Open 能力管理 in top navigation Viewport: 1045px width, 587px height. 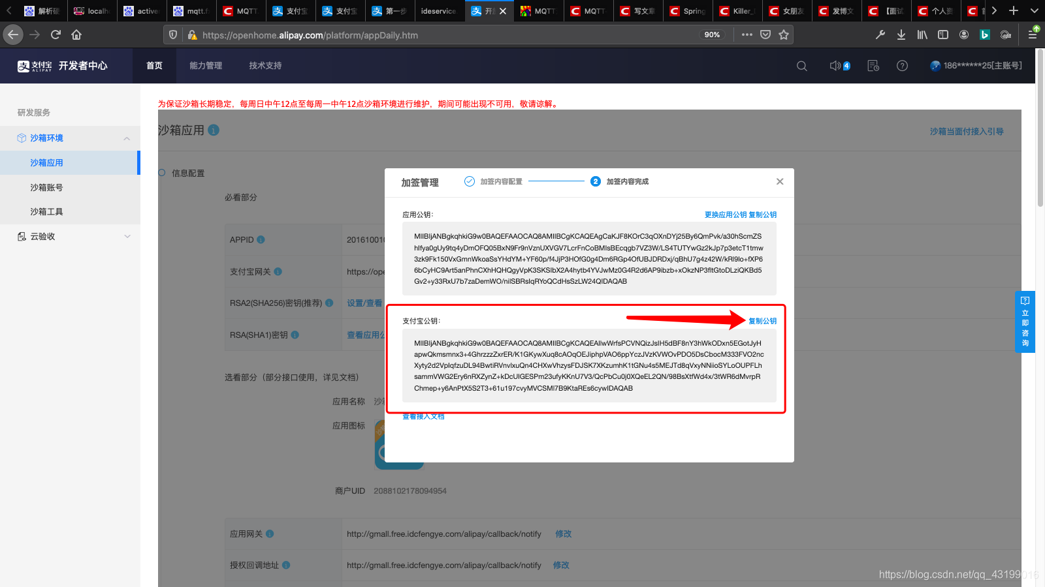pos(206,66)
